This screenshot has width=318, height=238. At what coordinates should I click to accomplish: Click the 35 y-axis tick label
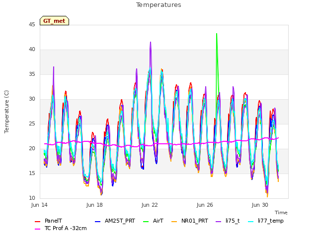point(32,74)
